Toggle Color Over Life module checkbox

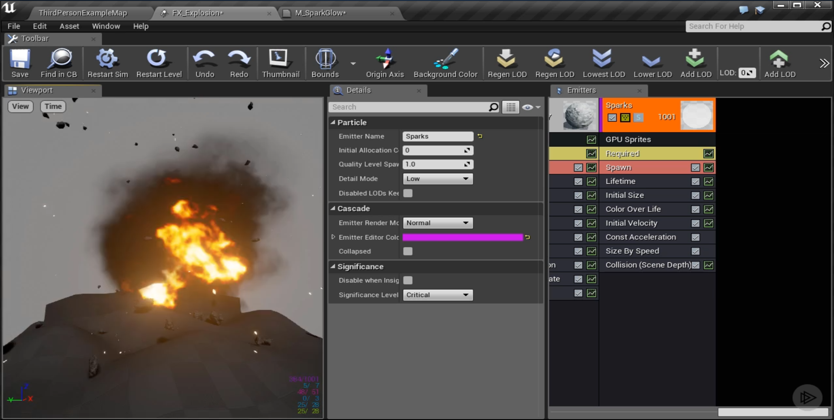(695, 209)
